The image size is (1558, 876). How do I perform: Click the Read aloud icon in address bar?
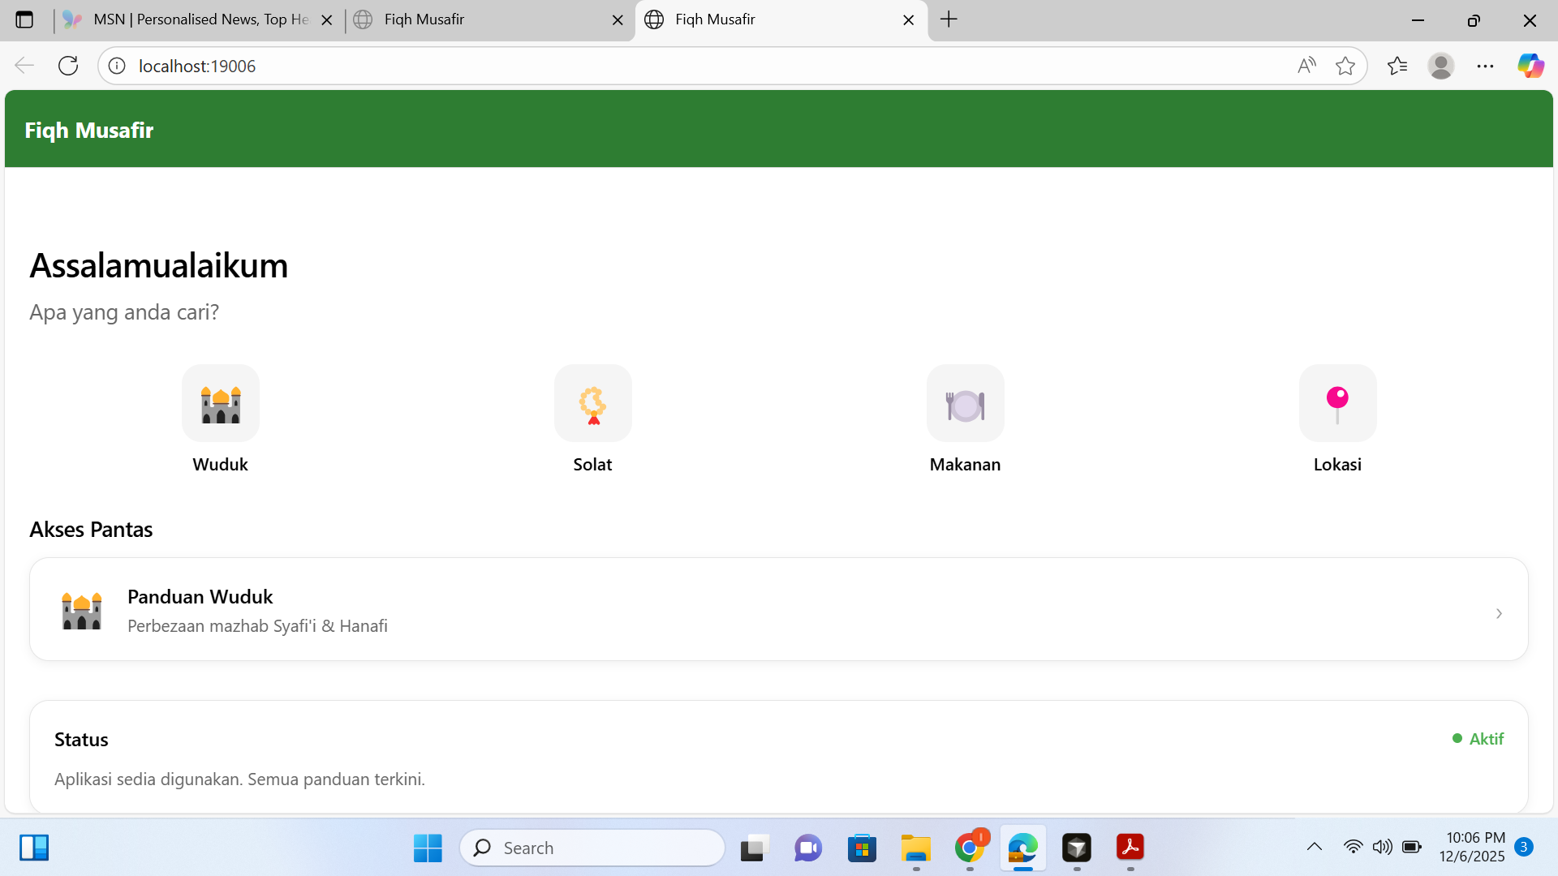tap(1306, 66)
